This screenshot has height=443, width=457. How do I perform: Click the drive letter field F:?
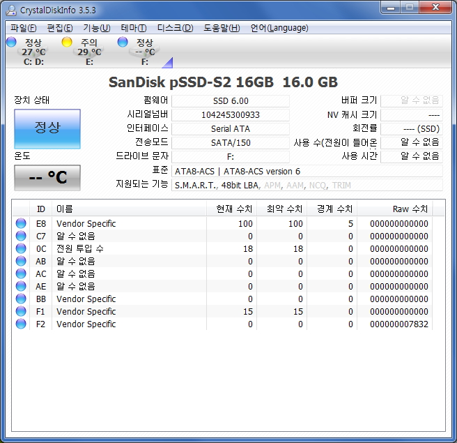tap(231, 157)
